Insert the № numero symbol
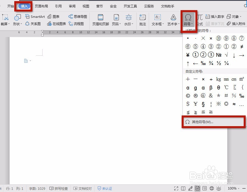Screen dimensions: 247x192 (219, 55)
